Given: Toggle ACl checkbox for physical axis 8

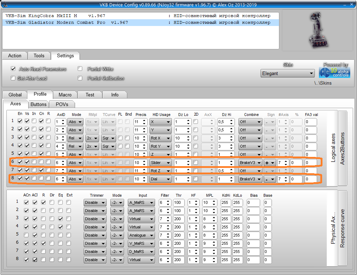Looking at the screenshot, I should click(x=35, y=259).
